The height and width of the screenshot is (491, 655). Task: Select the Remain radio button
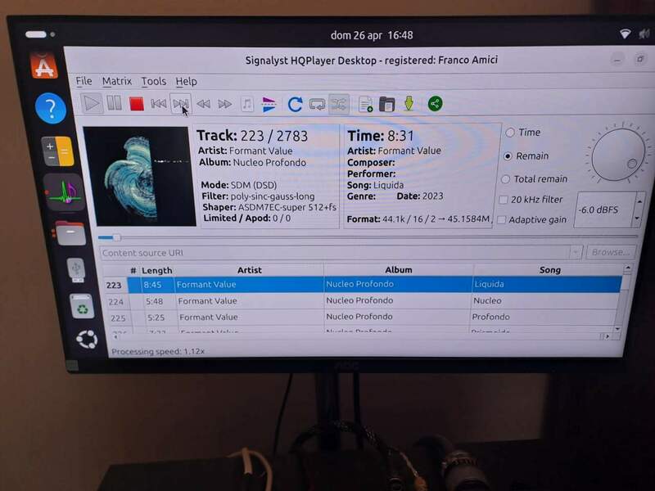508,156
